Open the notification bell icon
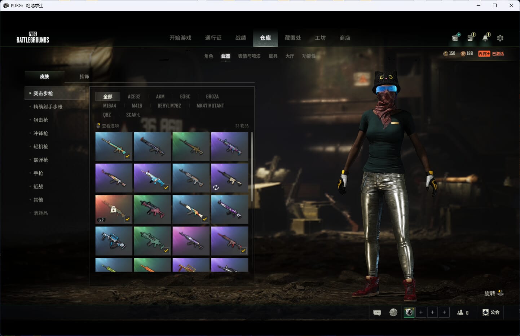 coord(486,37)
